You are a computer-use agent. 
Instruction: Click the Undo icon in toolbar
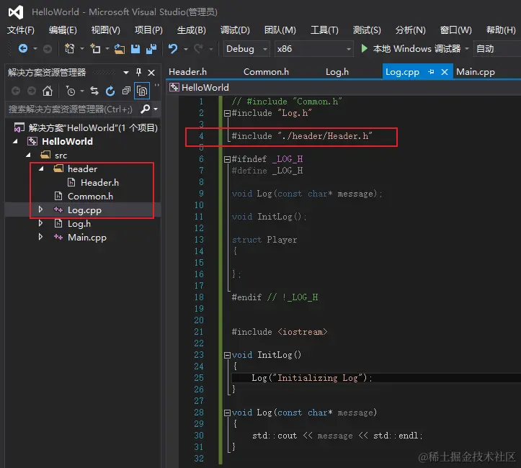point(173,49)
